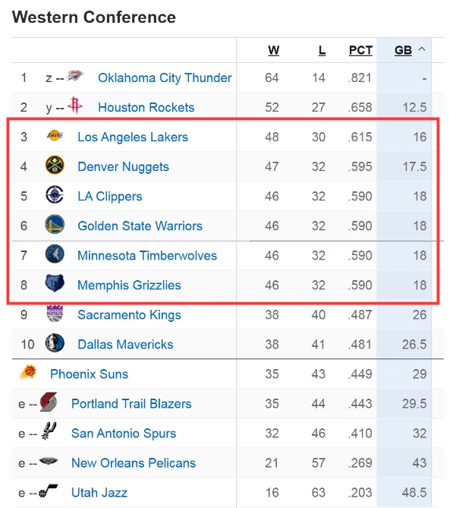Open the Sacramento Kings team link
The height and width of the screenshot is (508, 456).
coord(129,315)
